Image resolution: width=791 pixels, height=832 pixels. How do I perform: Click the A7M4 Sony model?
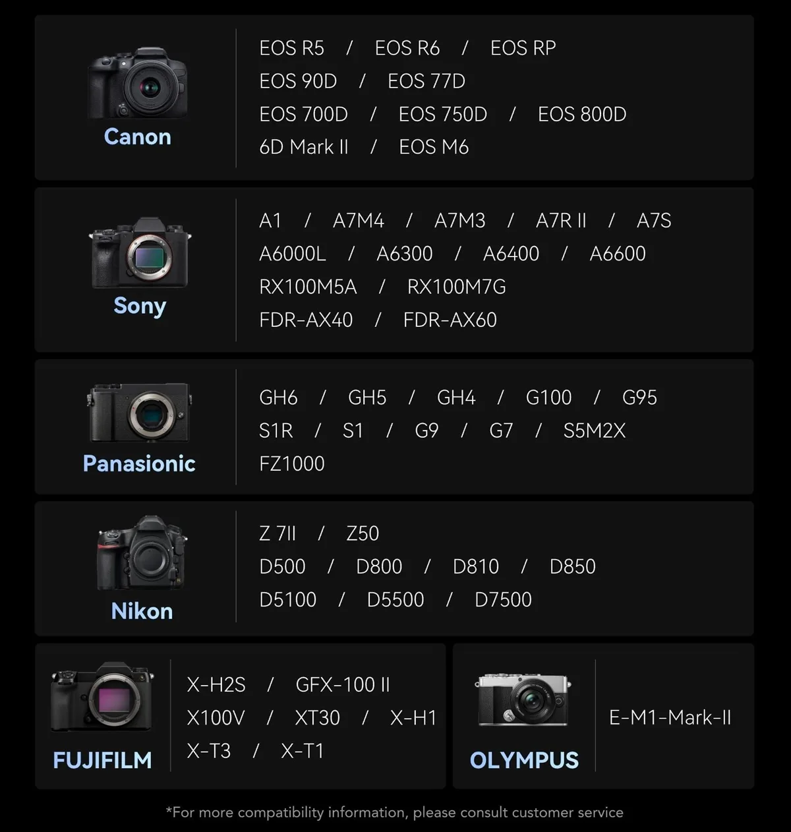358,221
